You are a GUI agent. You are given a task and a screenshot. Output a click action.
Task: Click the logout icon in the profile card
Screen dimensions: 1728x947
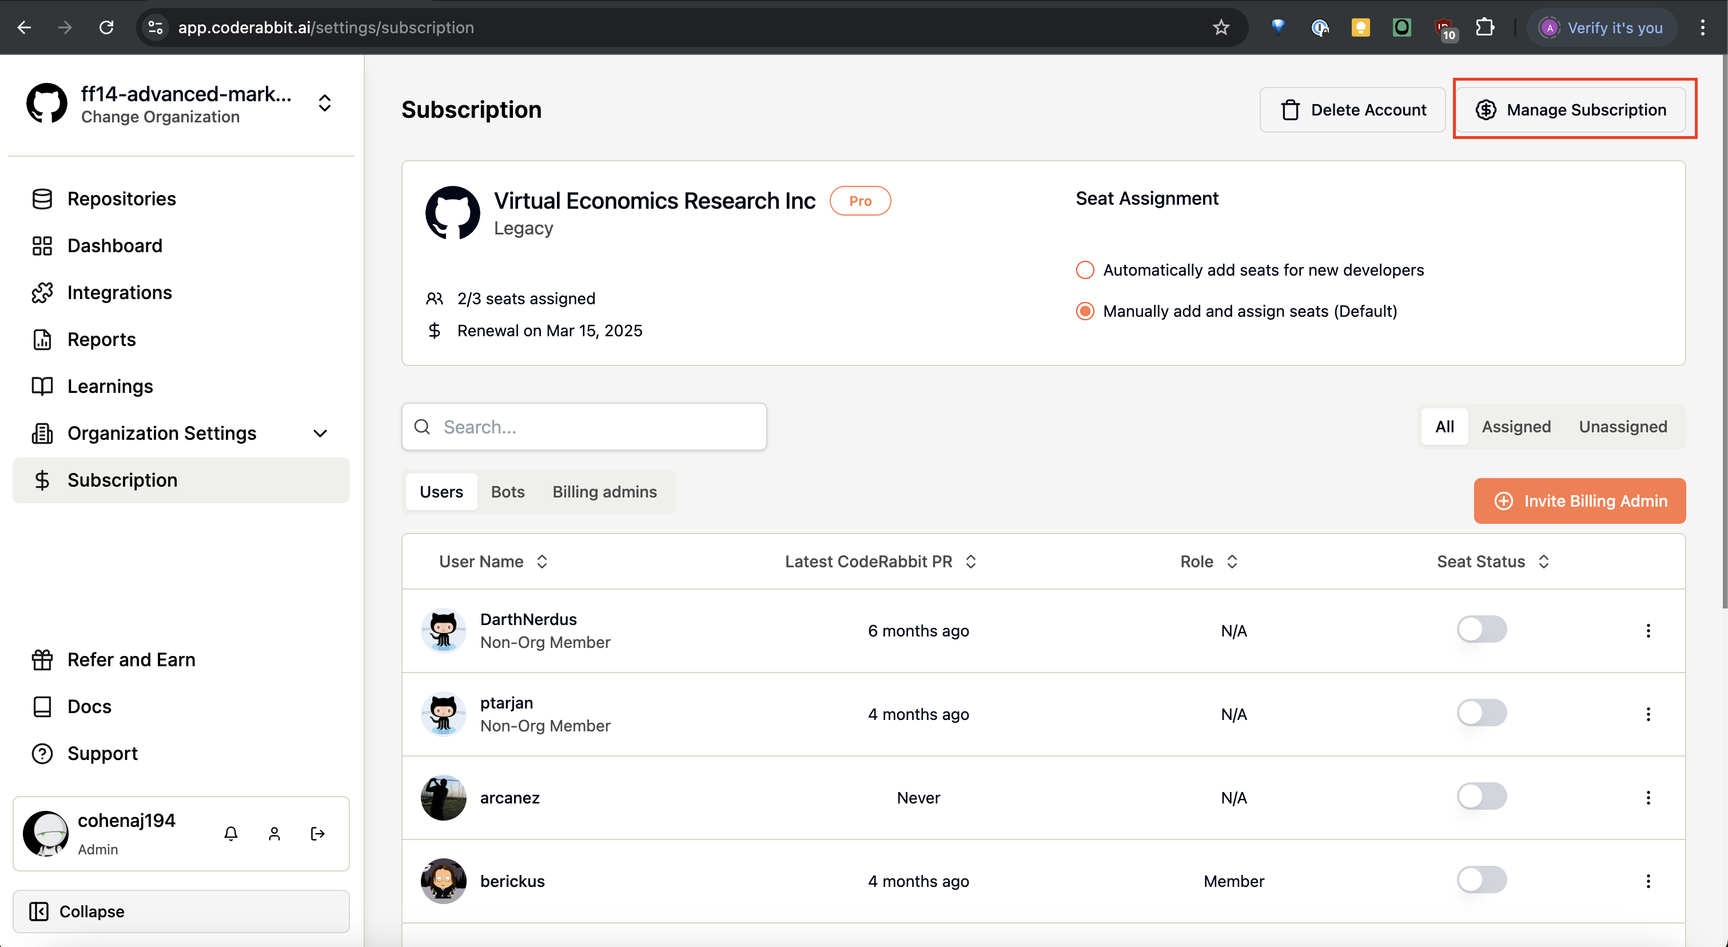317,834
